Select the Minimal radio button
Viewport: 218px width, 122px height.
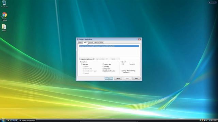click(x=83, y=66)
